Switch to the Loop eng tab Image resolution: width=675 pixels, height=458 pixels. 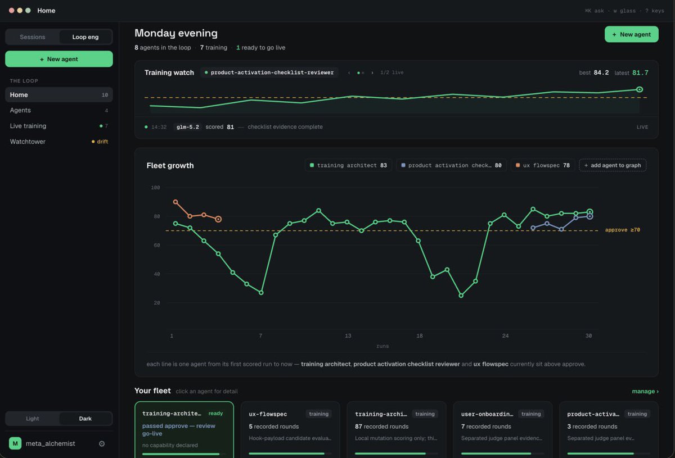click(85, 37)
